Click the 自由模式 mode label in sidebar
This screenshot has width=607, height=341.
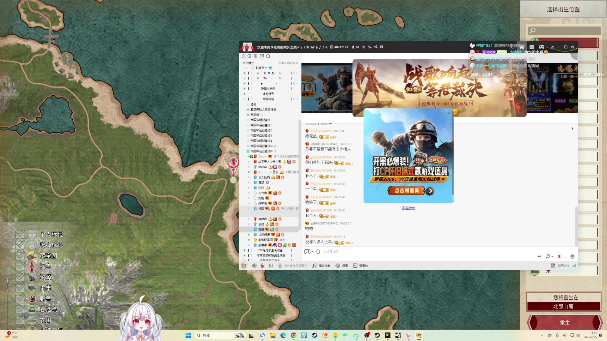[x=248, y=63]
